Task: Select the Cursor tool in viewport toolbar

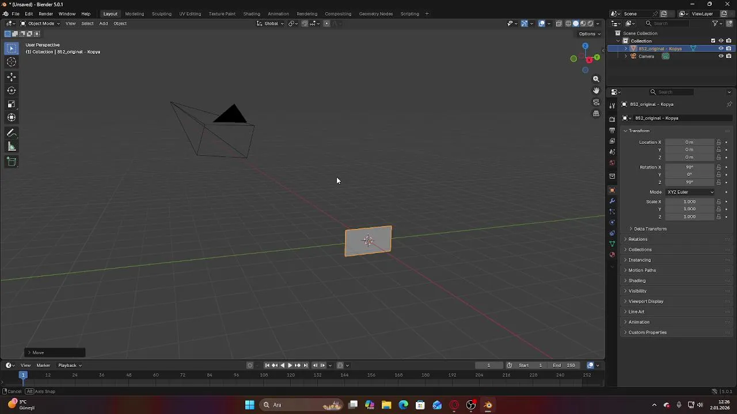Action: (12, 62)
